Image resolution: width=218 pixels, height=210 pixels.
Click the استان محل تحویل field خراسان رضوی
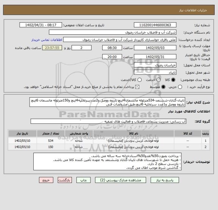pos(155,65)
